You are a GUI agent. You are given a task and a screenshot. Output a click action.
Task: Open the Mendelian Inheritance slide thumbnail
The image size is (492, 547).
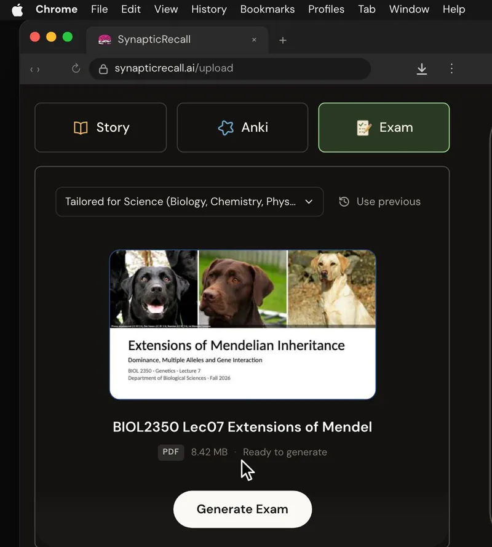pos(243,324)
